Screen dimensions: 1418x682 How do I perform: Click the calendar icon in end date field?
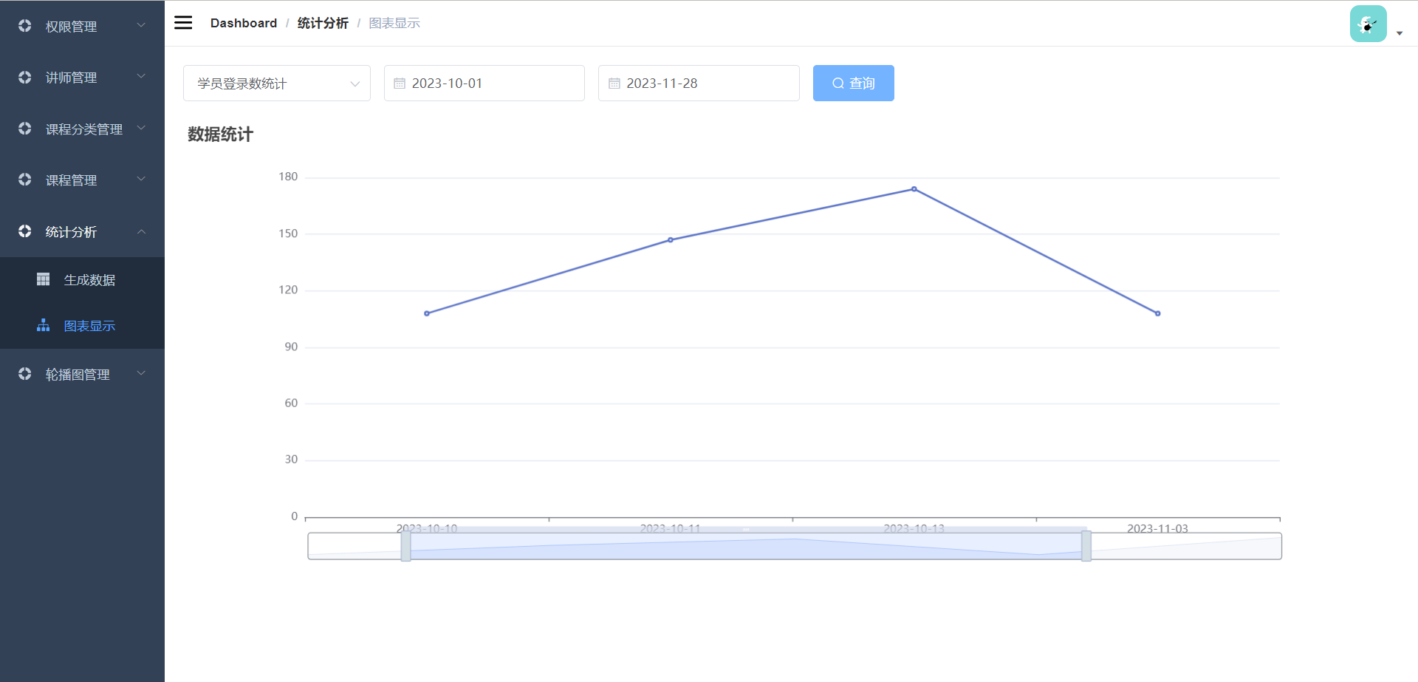click(614, 83)
